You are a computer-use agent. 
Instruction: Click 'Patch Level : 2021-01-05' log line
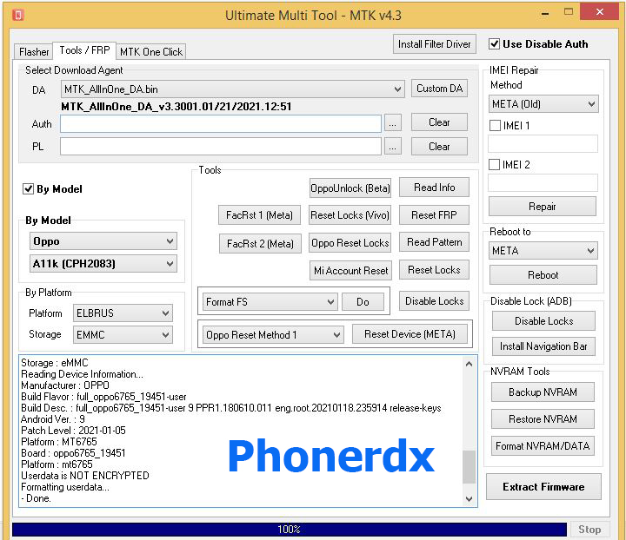[x=73, y=431]
